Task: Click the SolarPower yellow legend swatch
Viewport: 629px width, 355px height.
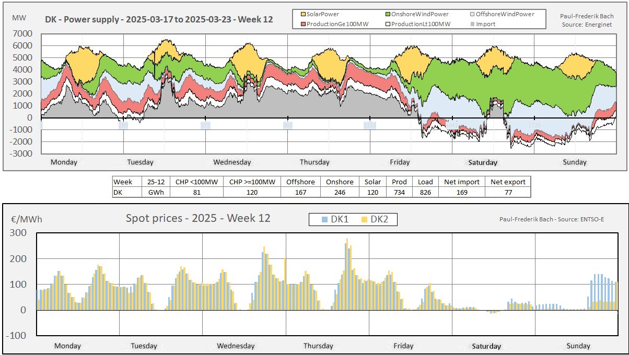Action: click(304, 15)
